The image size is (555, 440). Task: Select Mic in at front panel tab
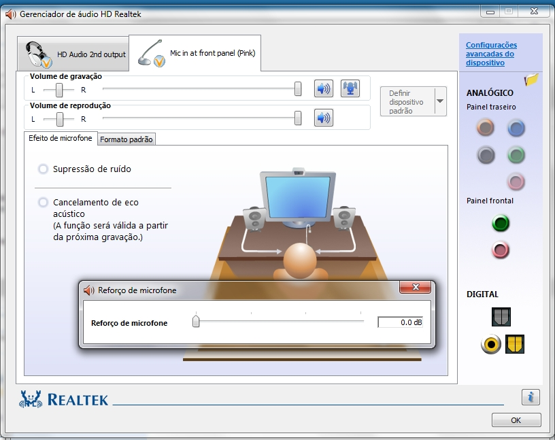coord(195,53)
